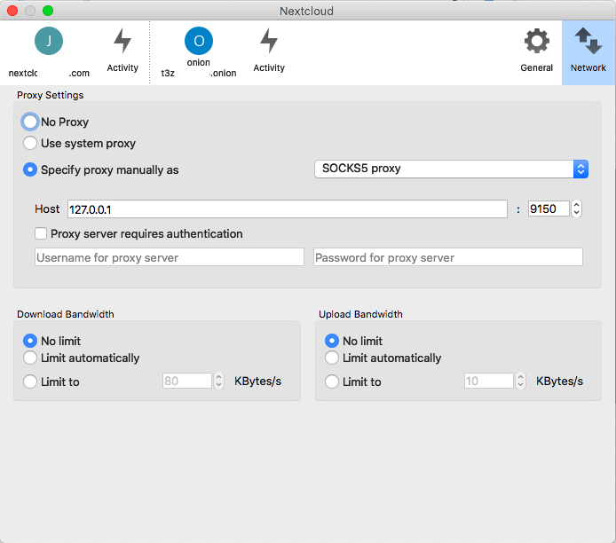Click the Username for proxy server field
This screenshot has width=616, height=543.
(170, 257)
